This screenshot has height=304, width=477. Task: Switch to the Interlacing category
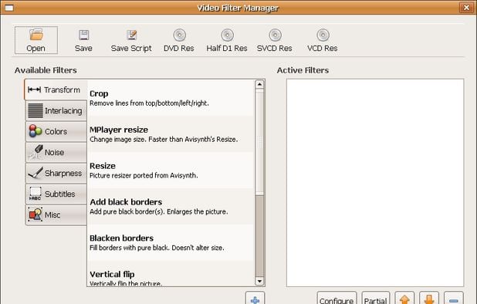click(x=56, y=110)
